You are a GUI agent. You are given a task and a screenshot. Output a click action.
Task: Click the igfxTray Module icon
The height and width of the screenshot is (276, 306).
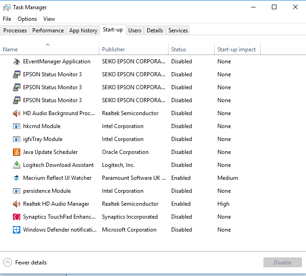16,139
